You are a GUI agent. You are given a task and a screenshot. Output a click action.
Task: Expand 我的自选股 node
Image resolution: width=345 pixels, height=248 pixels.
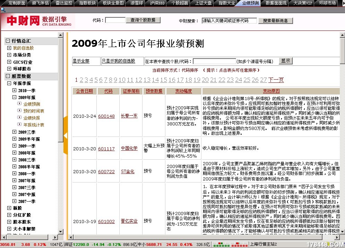coord(9,48)
